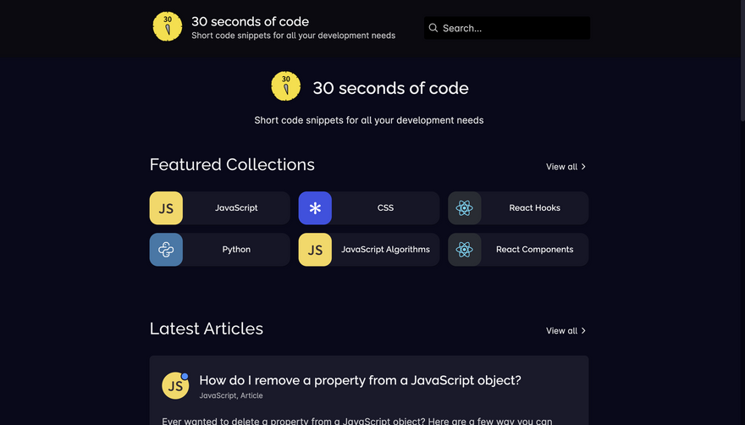Open the React Hooks collection label

click(x=534, y=208)
